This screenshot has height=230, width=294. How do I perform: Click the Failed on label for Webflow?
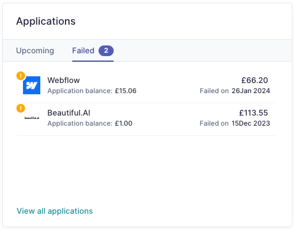(x=214, y=91)
